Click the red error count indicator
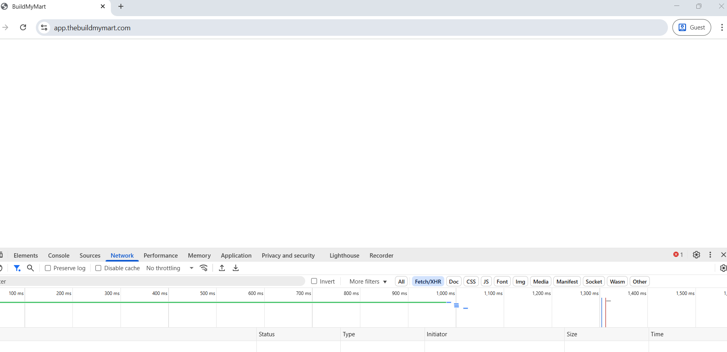727x352 pixels. pyautogui.click(x=678, y=255)
